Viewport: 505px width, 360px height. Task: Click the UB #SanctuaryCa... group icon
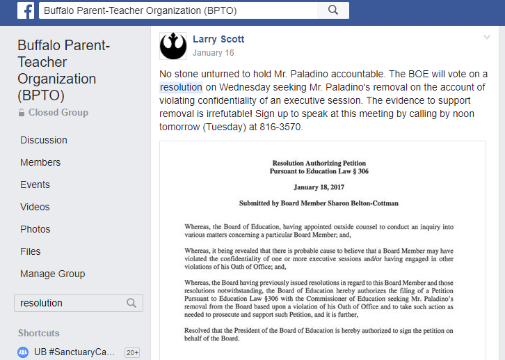23,352
